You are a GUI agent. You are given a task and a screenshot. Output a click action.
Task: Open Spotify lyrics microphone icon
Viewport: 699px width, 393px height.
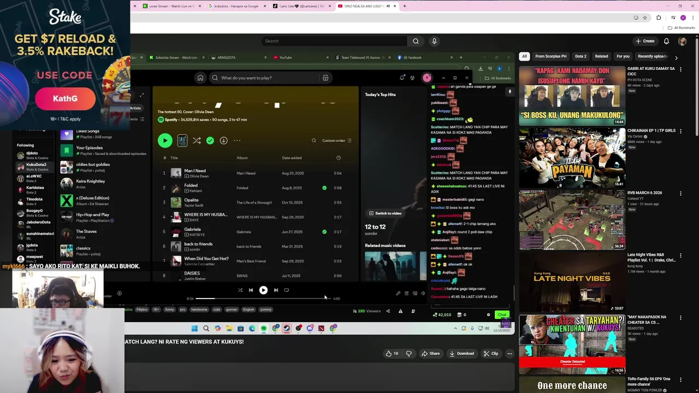(x=398, y=294)
